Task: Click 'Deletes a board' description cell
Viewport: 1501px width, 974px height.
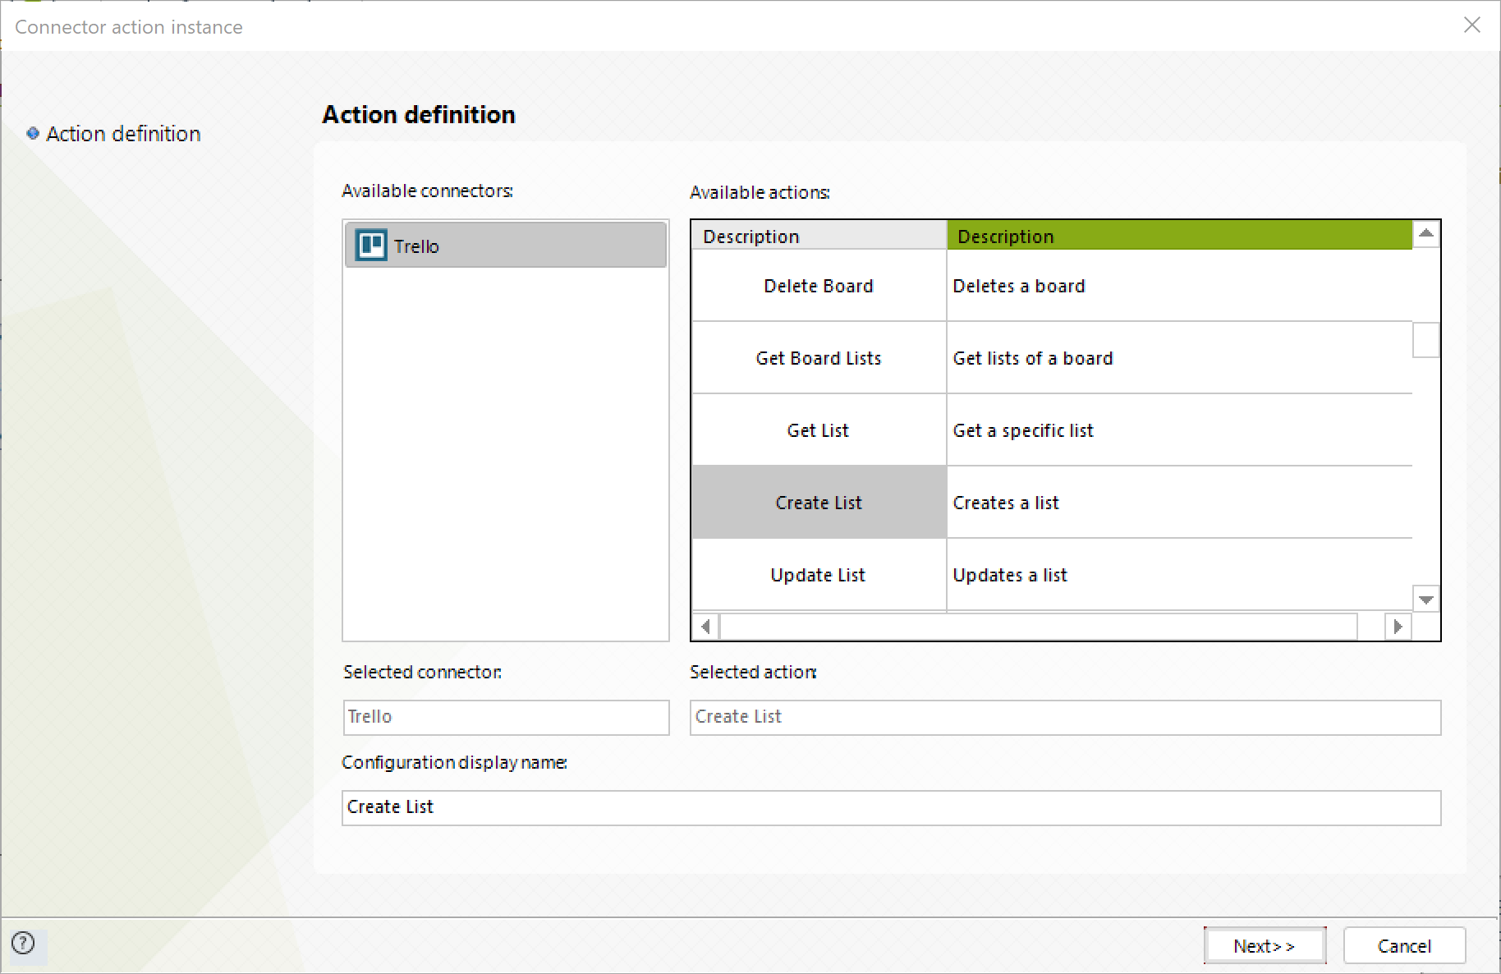Action: click(1179, 286)
